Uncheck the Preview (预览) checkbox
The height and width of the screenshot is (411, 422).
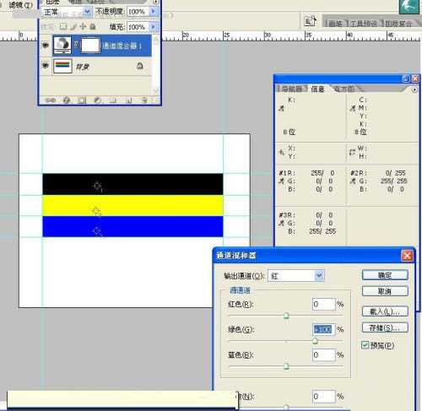[x=365, y=345]
